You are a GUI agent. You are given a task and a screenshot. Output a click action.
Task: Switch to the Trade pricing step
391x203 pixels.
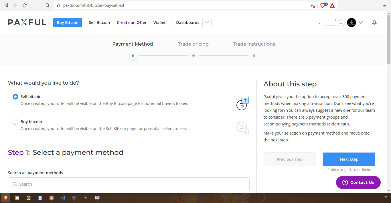[193, 44]
